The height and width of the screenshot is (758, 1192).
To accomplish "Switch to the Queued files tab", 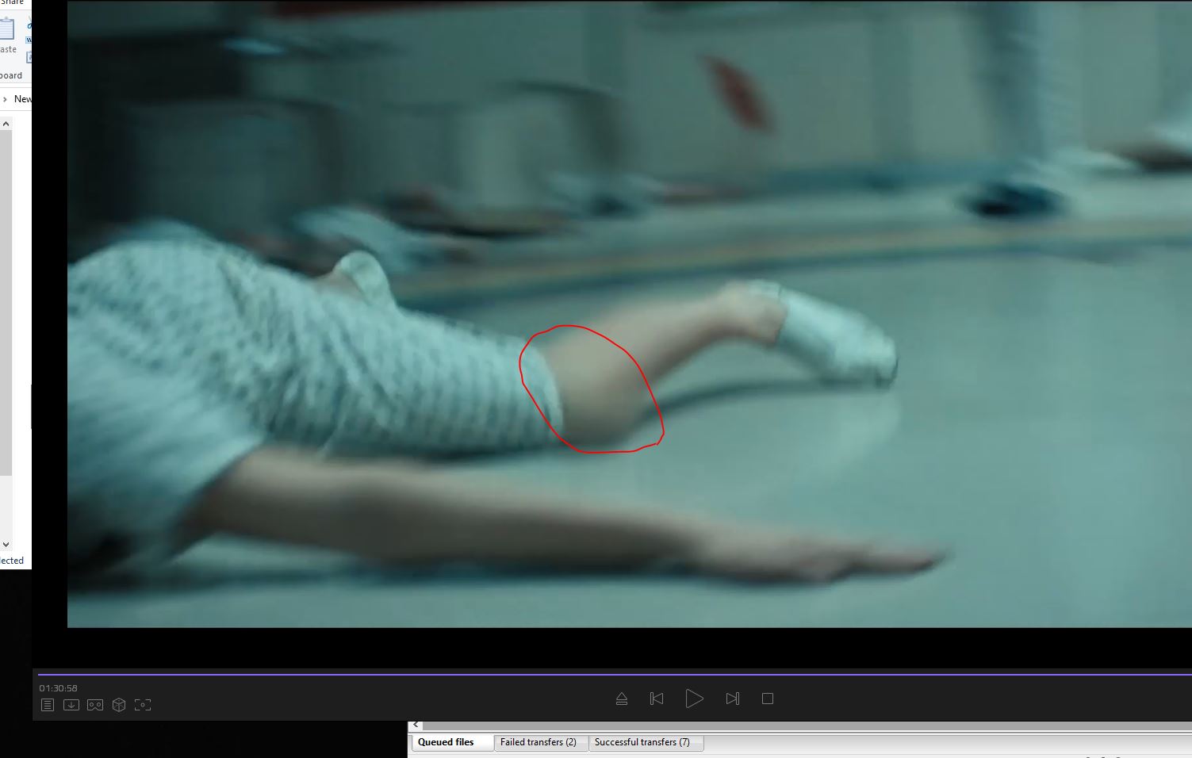I will tap(446, 742).
